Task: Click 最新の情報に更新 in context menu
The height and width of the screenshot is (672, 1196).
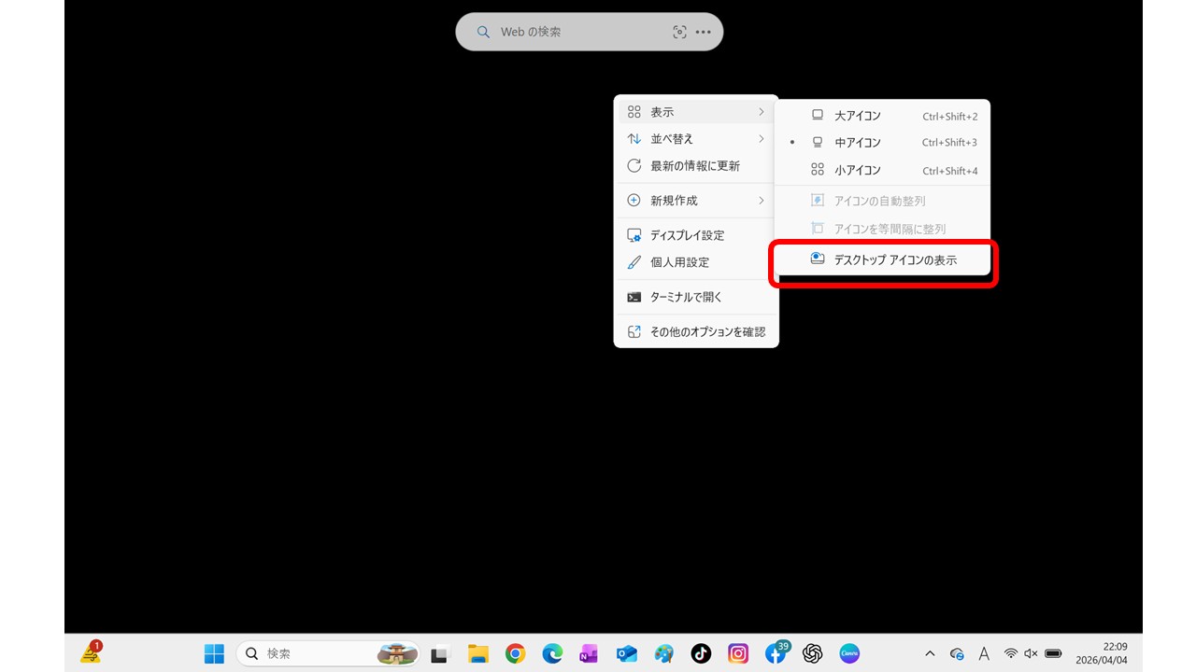Action: click(x=695, y=166)
